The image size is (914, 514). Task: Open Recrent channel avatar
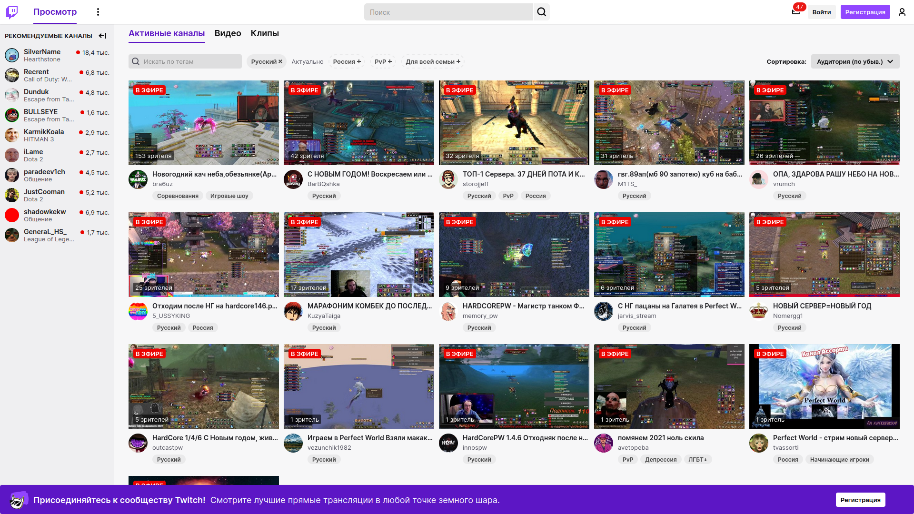12,75
